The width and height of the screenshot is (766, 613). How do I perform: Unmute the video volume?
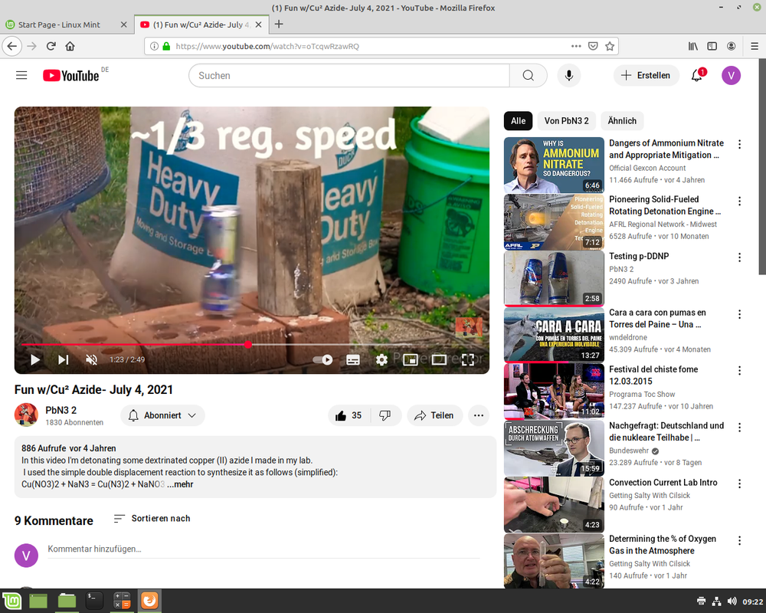coord(91,360)
